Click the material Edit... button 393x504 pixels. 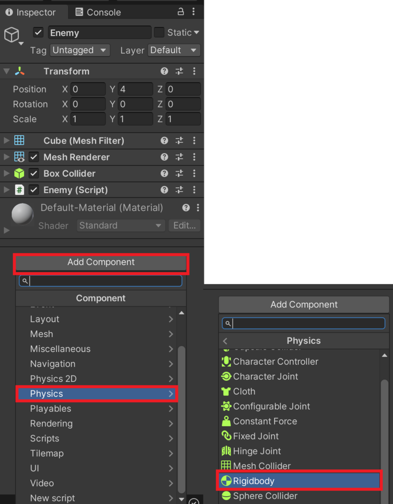pos(184,225)
